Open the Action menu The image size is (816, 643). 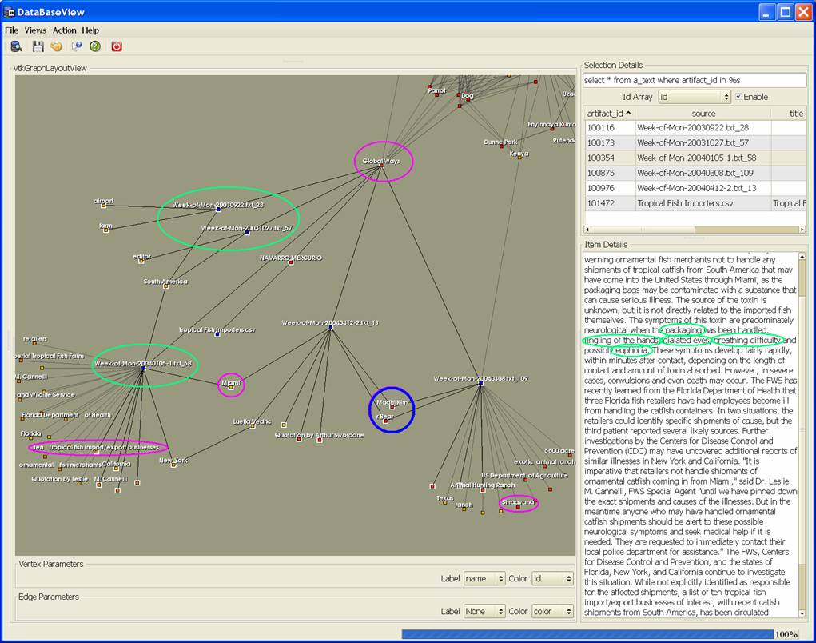(65, 30)
